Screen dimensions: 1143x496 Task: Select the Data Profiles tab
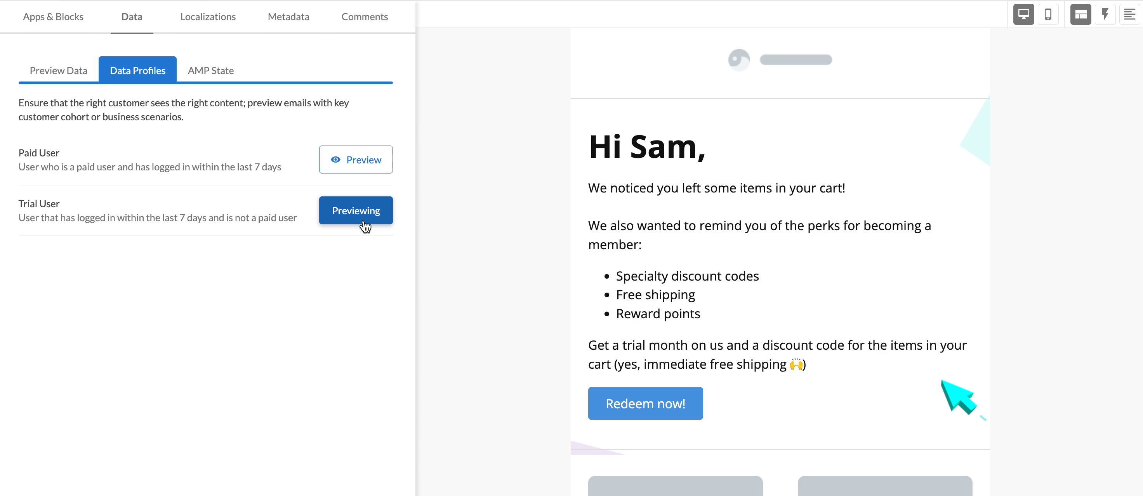138,70
